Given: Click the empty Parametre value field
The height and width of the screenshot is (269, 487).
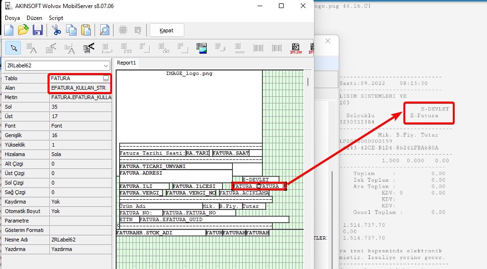Looking at the screenshot, I should (81, 221).
